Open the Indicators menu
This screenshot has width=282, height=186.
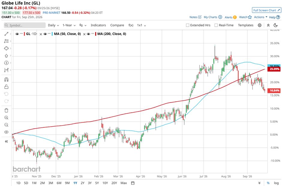(98, 25)
